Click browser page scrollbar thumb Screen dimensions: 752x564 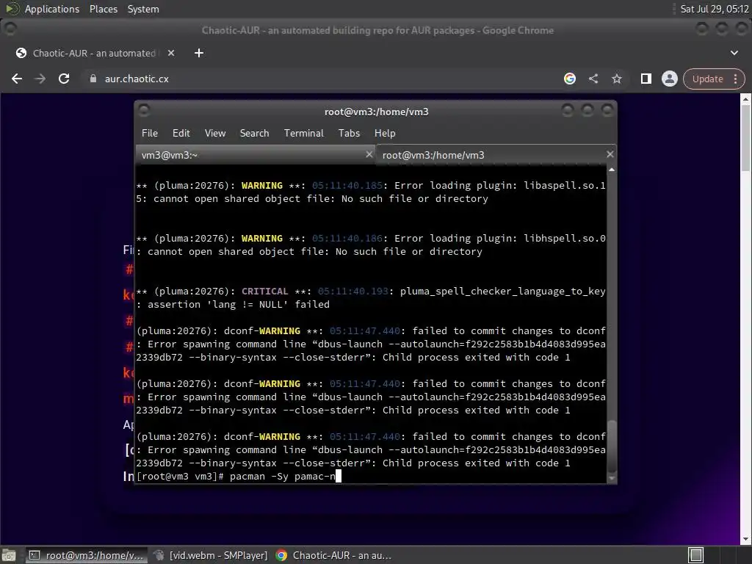(x=745, y=137)
